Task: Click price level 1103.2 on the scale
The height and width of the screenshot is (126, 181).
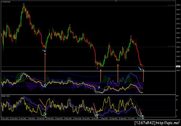Action: click(x=178, y=61)
